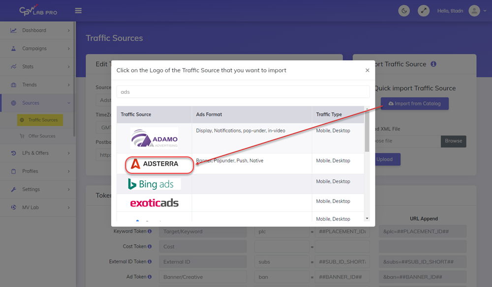
Task: Click Ad Token info icon
Action: [x=150, y=277]
